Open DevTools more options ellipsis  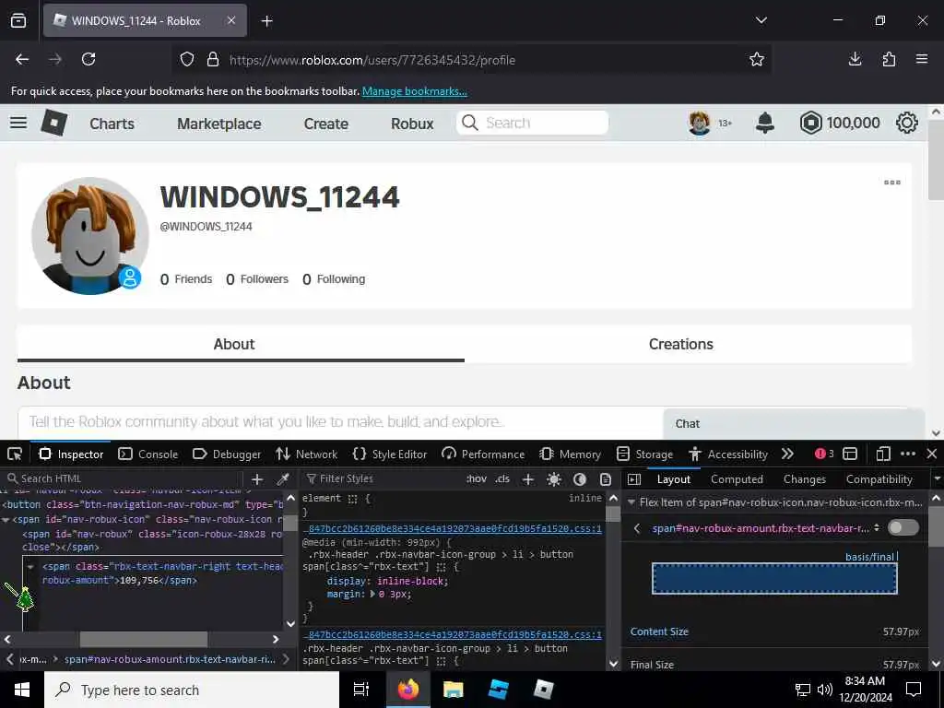(908, 454)
